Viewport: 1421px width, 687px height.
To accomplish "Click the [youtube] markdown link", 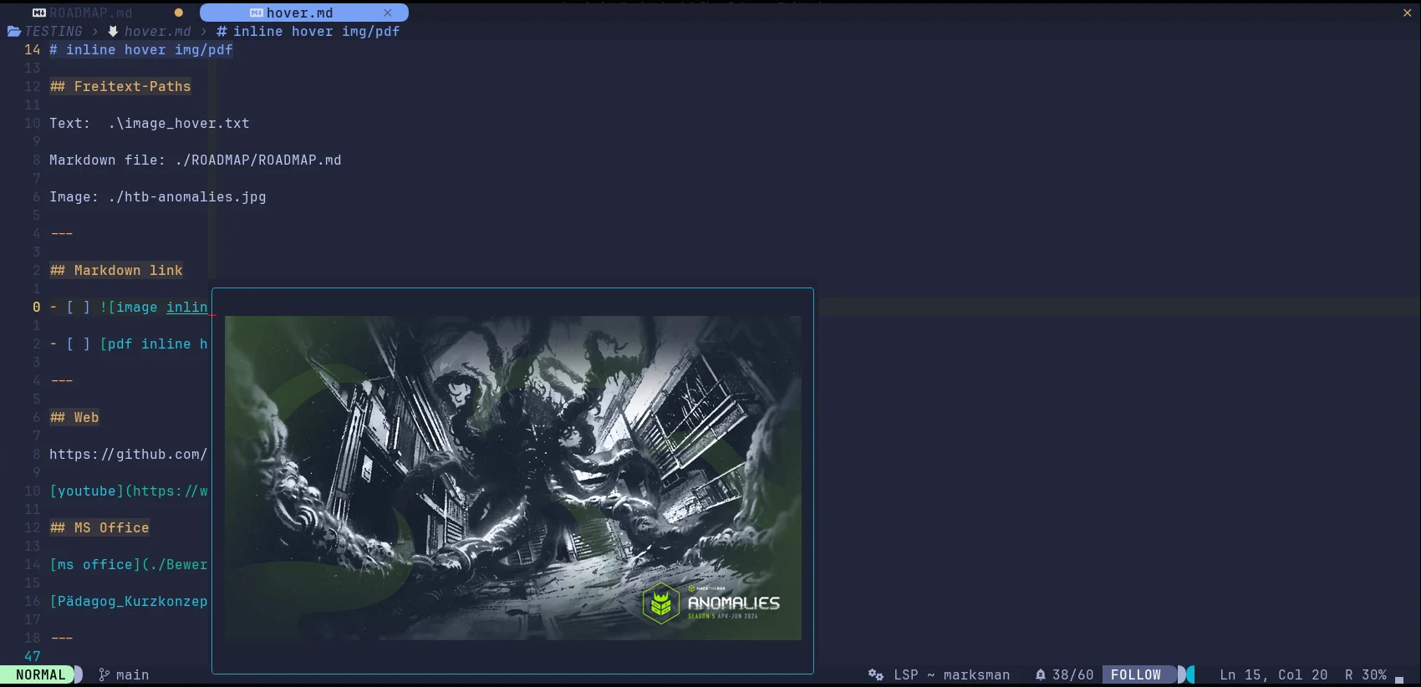I will pos(129,491).
